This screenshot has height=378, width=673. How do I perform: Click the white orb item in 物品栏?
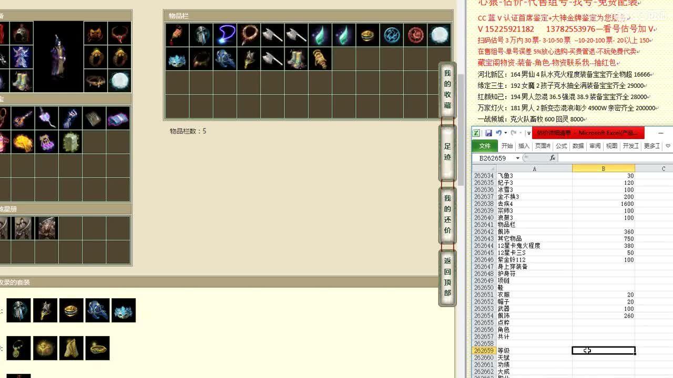tap(439, 35)
